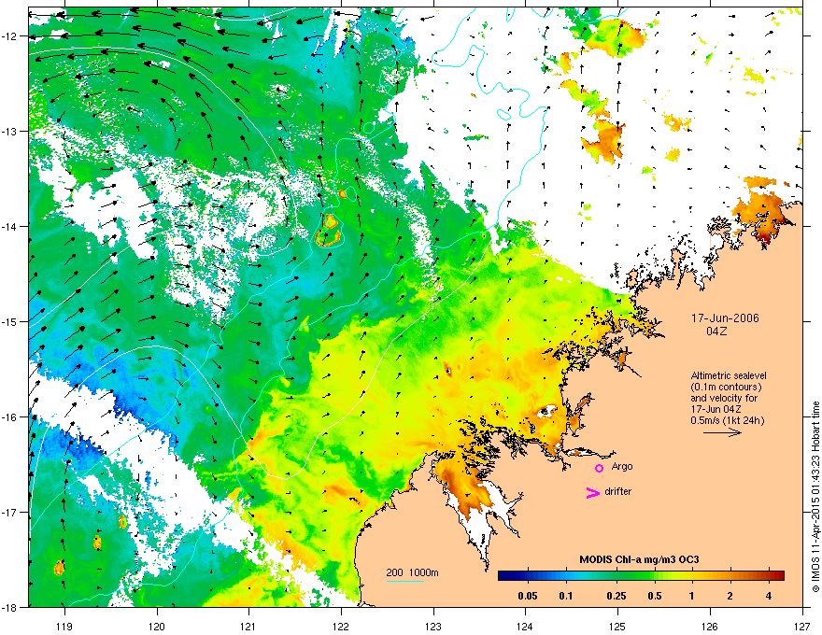822x635 pixels.
Task: Click the '1' colorbar tick label
Action: [x=692, y=596]
